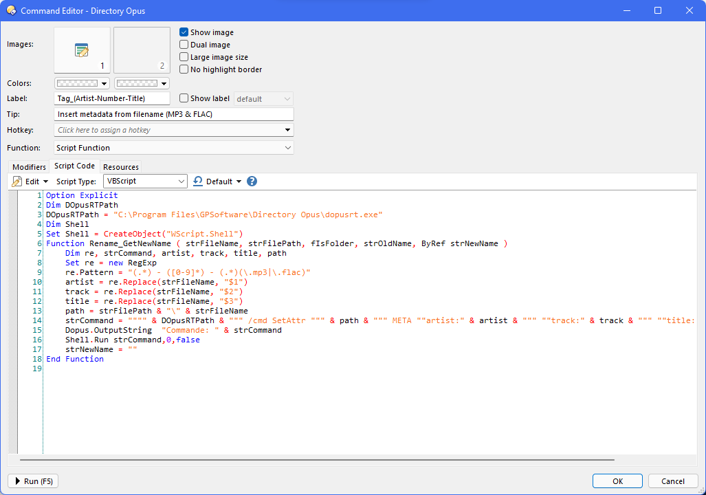The height and width of the screenshot is (495, 706).
Task: Click code line 'Dim Shell'
Action: 67,224
